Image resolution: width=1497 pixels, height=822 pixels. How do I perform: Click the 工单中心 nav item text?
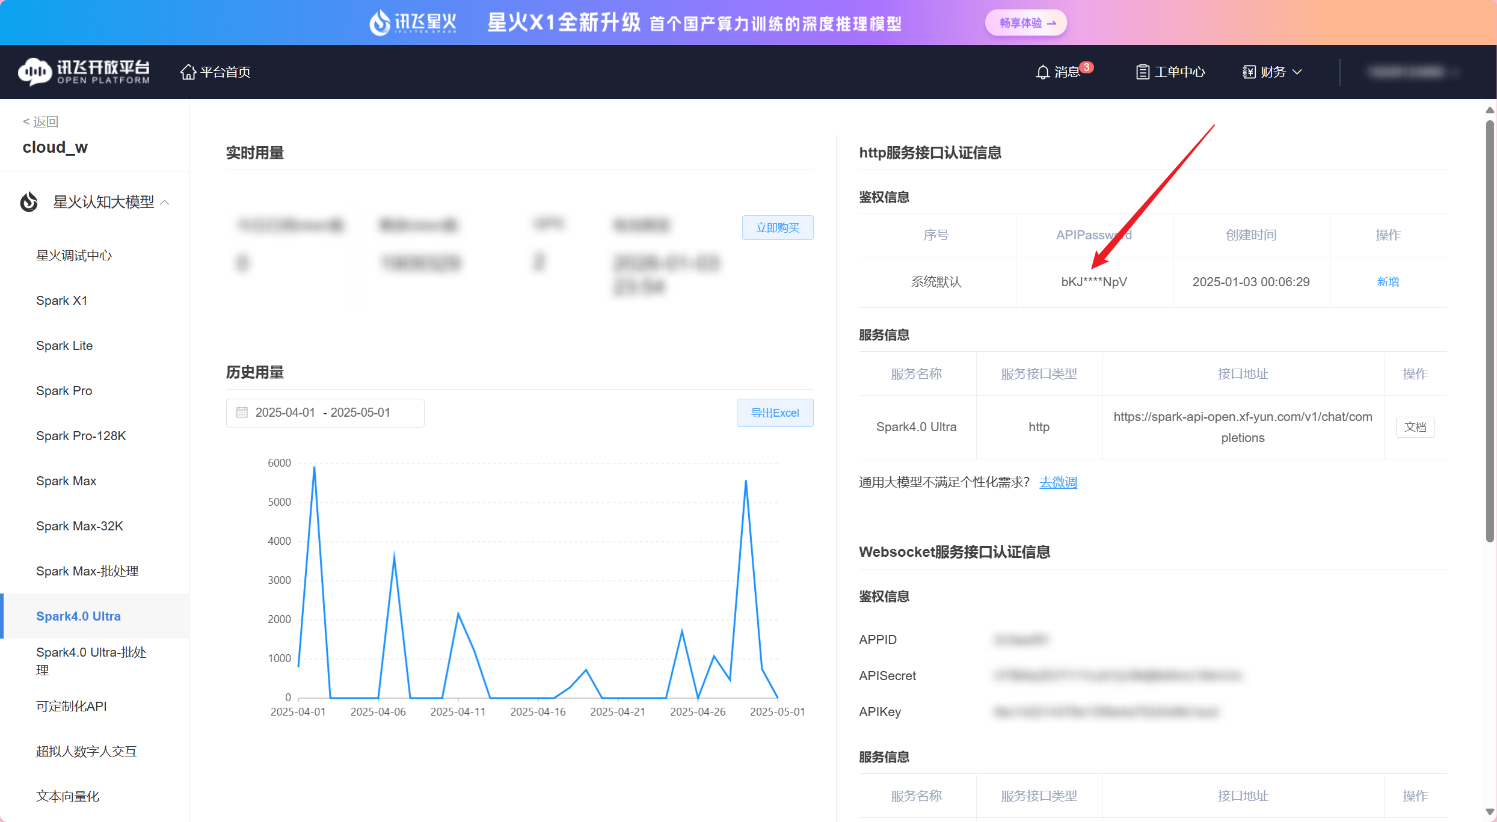[x=1179, y=72]
